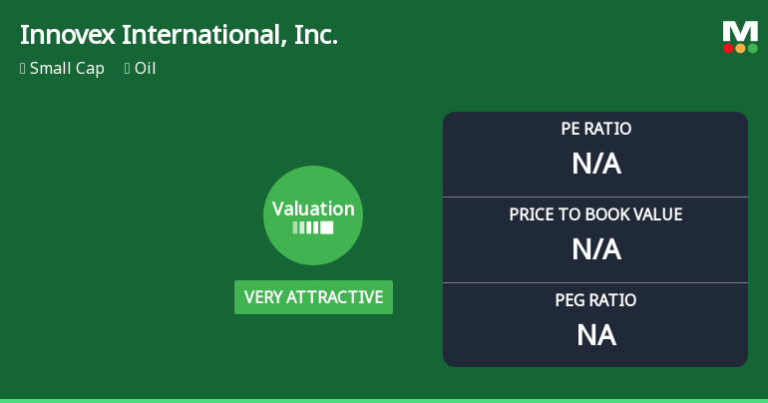Click the green dot under the logo
The height and width of the screenshot is (403, 768).
coord(752,48)
